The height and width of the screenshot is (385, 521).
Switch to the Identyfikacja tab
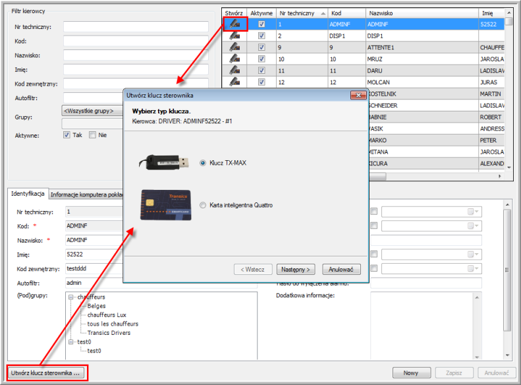tap(28, 194)
